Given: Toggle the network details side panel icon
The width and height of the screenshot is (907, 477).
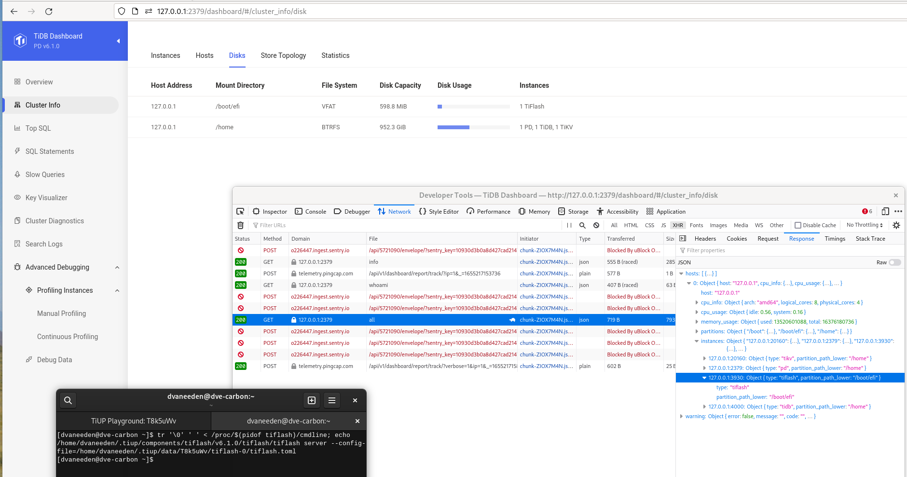Looking at the screenshot, I should point(683,238).
